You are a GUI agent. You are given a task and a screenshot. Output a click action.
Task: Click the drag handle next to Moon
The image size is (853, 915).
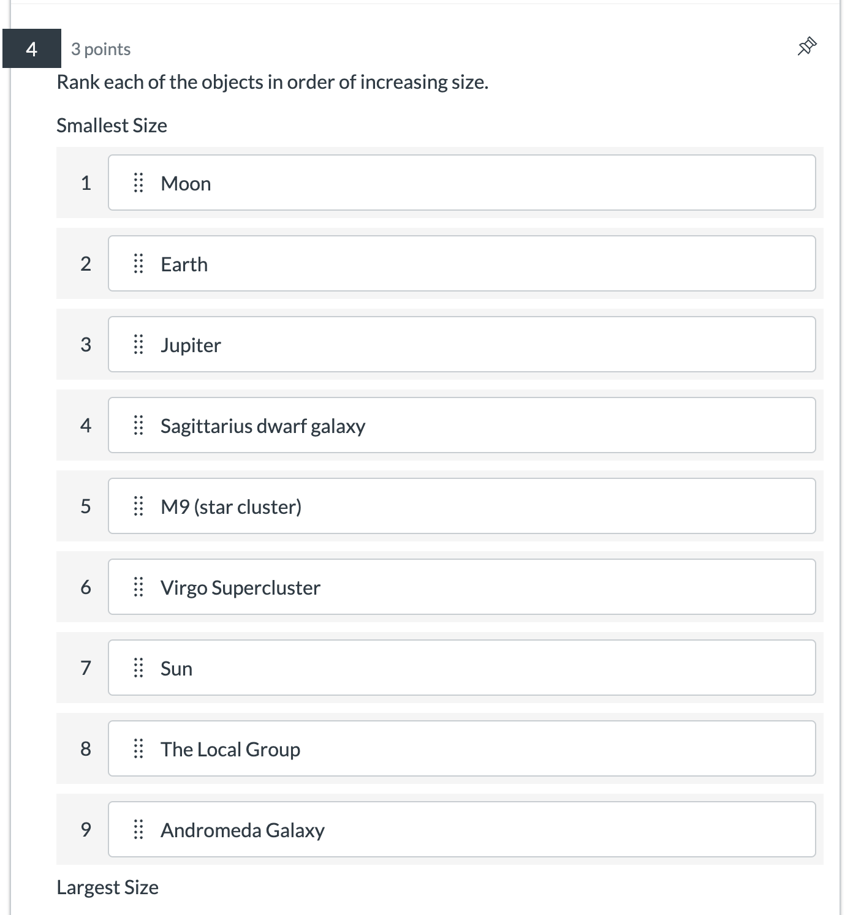coord(138,183)
